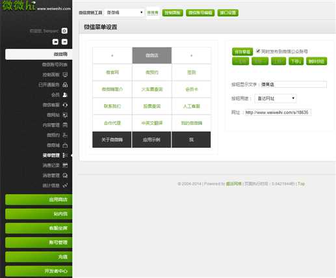Select the 关于微微嗨 bottom menu button

point(112,140)
